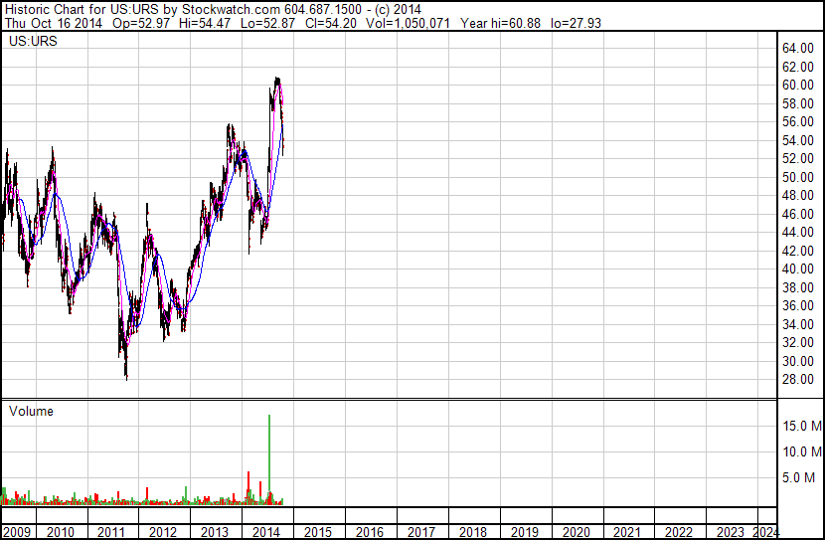
Task: Click the 64.00 price axis label
Action: pos(798,49)
